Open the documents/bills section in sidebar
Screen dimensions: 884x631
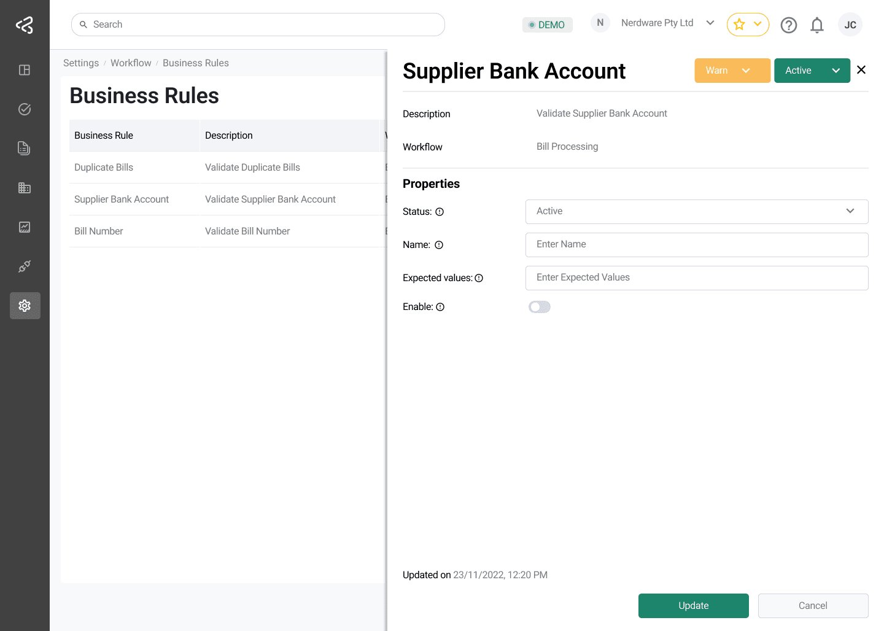[25, 148]
